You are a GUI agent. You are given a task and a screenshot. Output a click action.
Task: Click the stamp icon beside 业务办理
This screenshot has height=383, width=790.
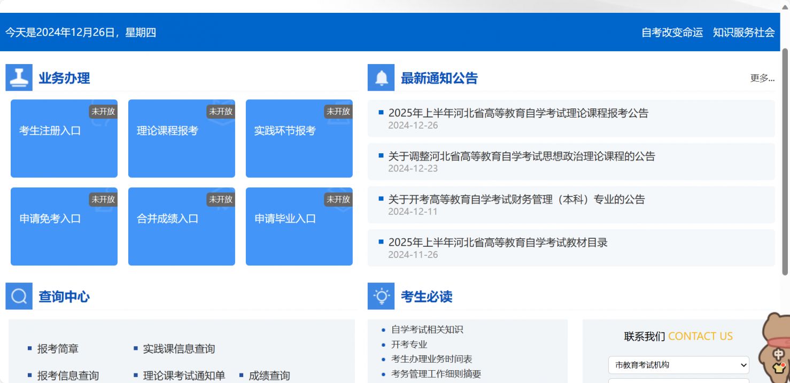pyautogui.click(x=19, y=78)
